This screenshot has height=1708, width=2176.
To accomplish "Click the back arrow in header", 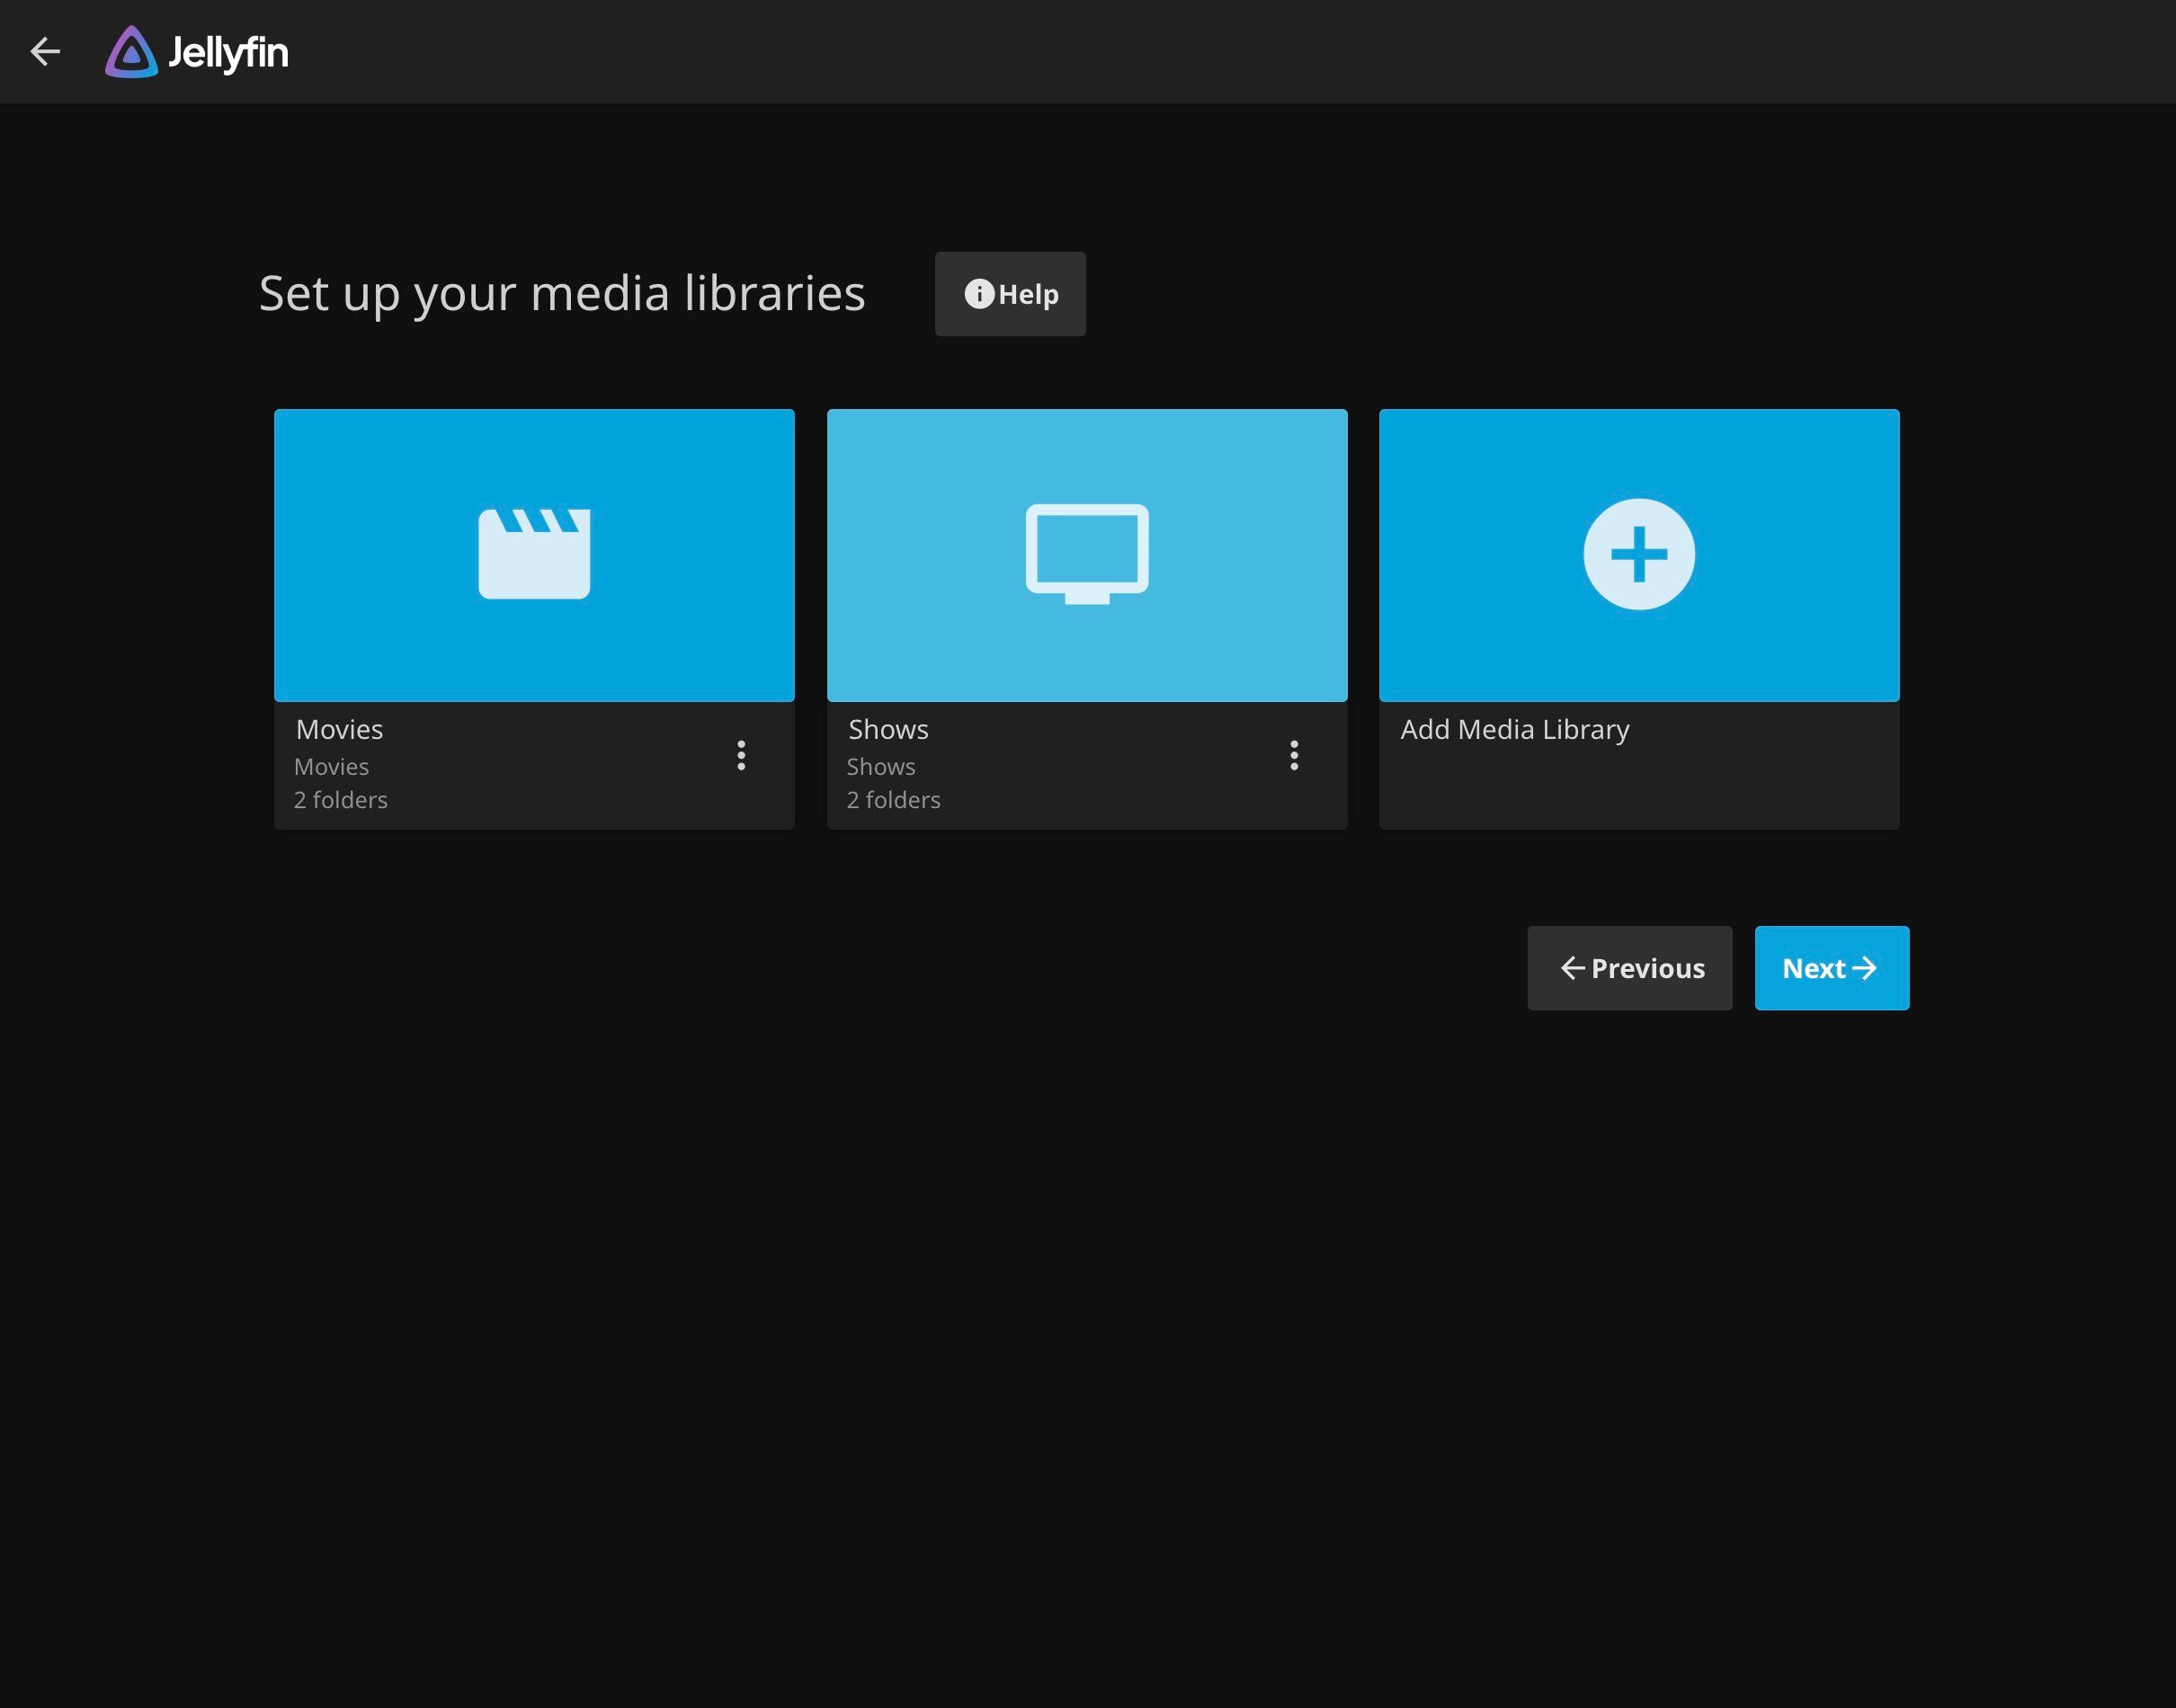I will tap(46, 51).
